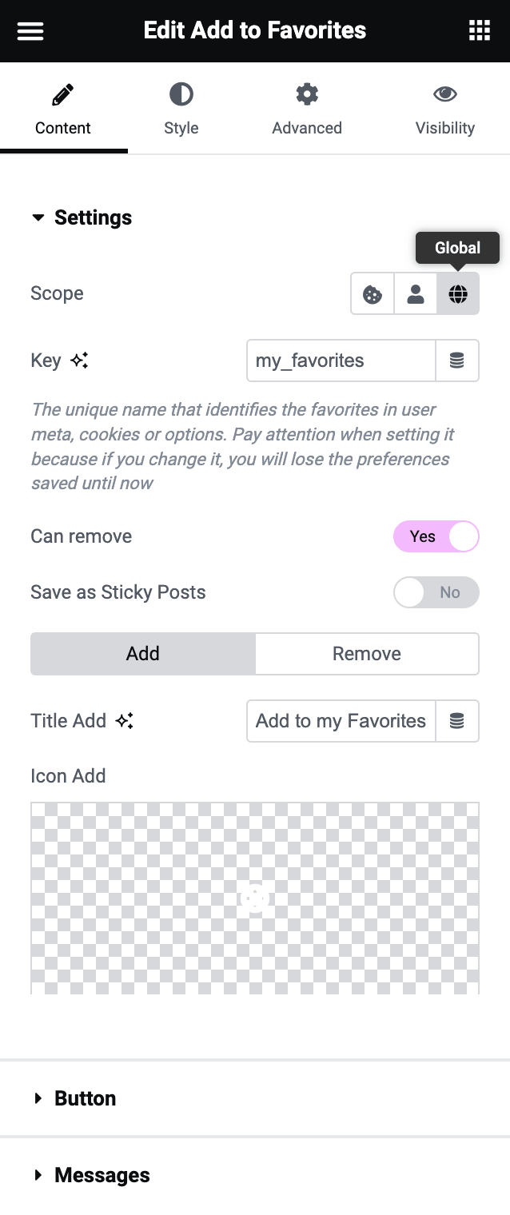The width and height of the screenshot is (510, 1215).
Task: Open the hamburger menu in the header
Action: point(30,30)
